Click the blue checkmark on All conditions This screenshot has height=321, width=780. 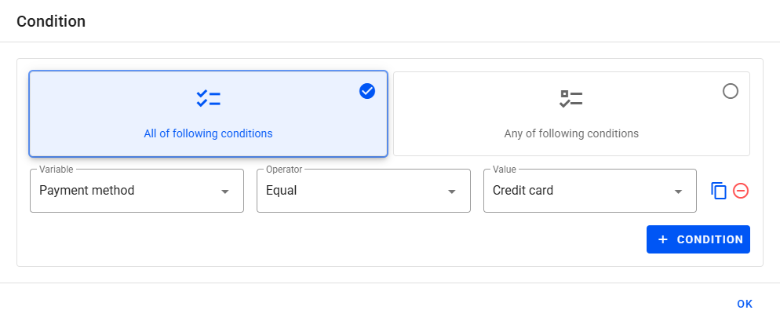point(367,91)
